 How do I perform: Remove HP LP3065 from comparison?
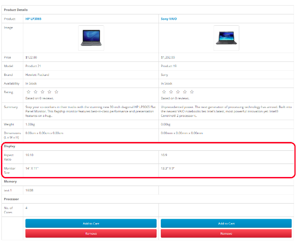pyautogui.click(x=91, y=233)
